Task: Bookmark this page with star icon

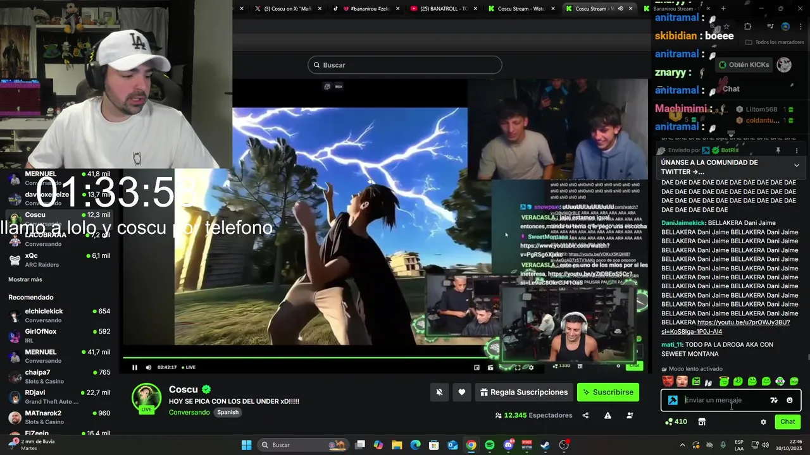Action: tap(726, 27)
